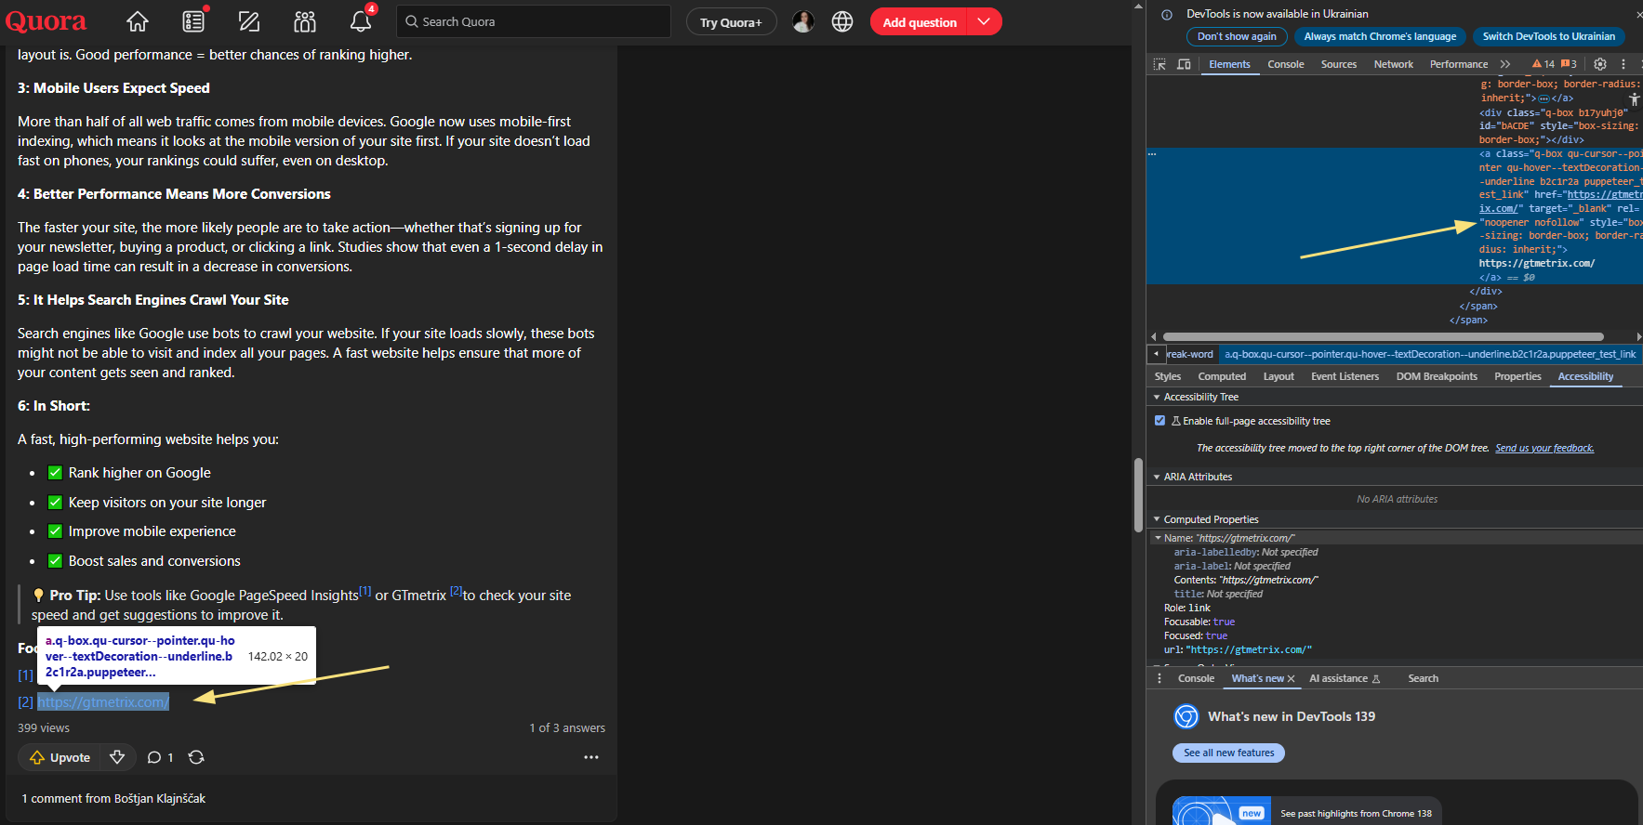Screen dimensions: 1643x825
Task: Open the Following feed icon
Action: click(193, 21)
